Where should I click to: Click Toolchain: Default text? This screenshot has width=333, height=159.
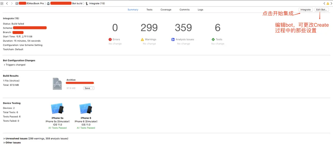[x=13, y=50]
